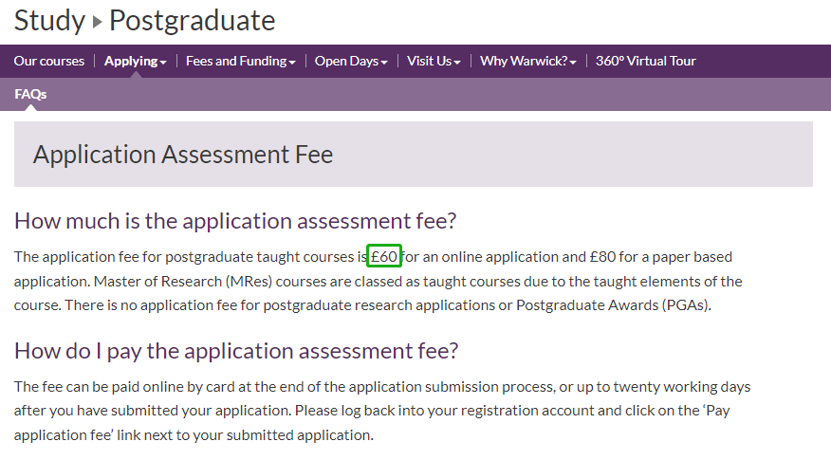Click the caret arrow beside Applying
The width and height of the screenshot is (831, 460).
tap(163, 63)
